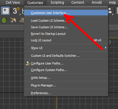Screen dimensions: 118x109
Task: Open the Help menu
Action: 113,3
